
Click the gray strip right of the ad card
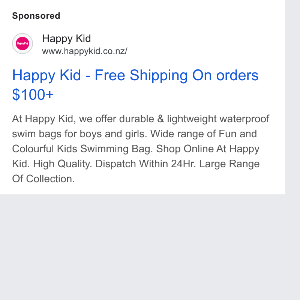pos(292,97)
